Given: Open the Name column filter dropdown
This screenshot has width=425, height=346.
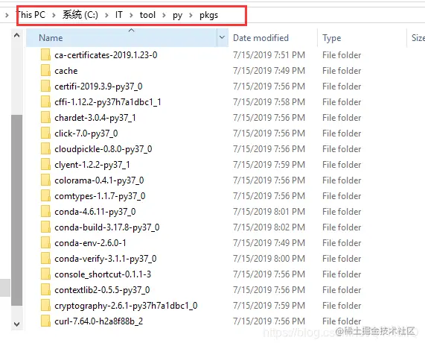Looking at the screenshot, I should coord(223,37).
